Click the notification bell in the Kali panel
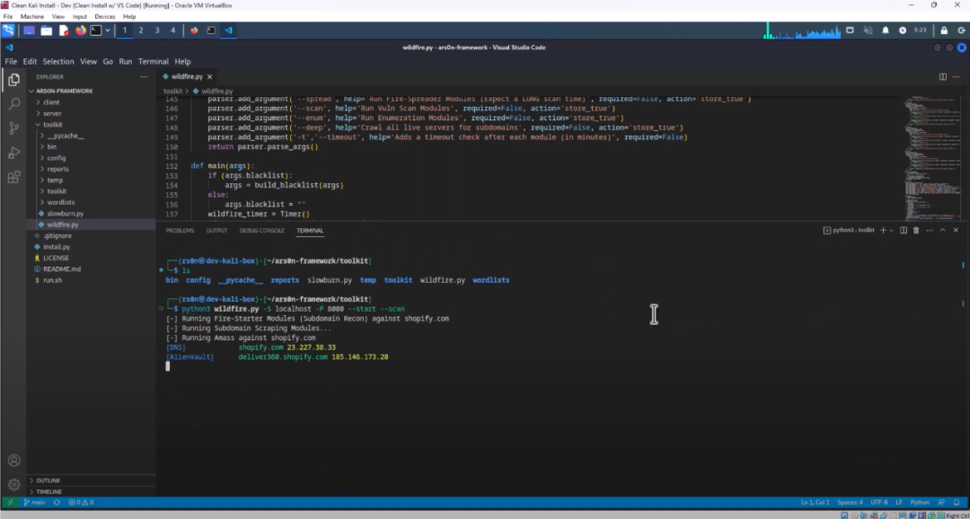 click(x=886, y=31)
